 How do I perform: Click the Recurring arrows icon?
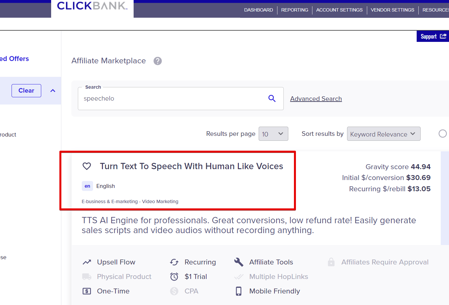[x=174, y=262]
